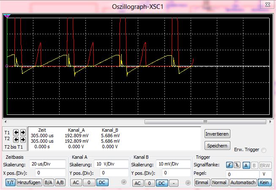Set Kanal B coupling to DC

[162, 183]
